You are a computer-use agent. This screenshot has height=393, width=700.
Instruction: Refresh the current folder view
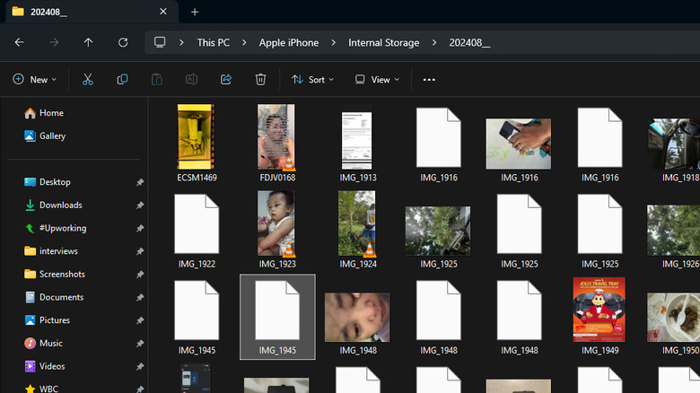pos(123,42)
